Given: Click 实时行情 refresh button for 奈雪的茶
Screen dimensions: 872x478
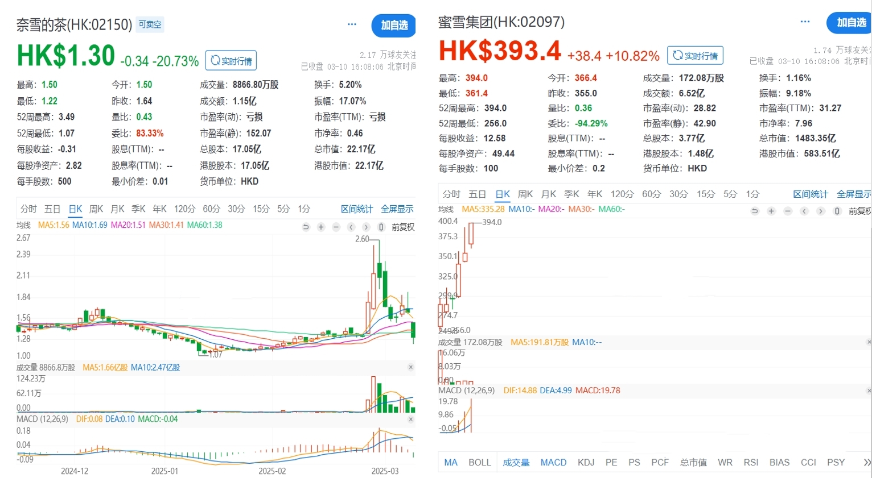Looking at the screenshot, I should click(x=231, y=61).
